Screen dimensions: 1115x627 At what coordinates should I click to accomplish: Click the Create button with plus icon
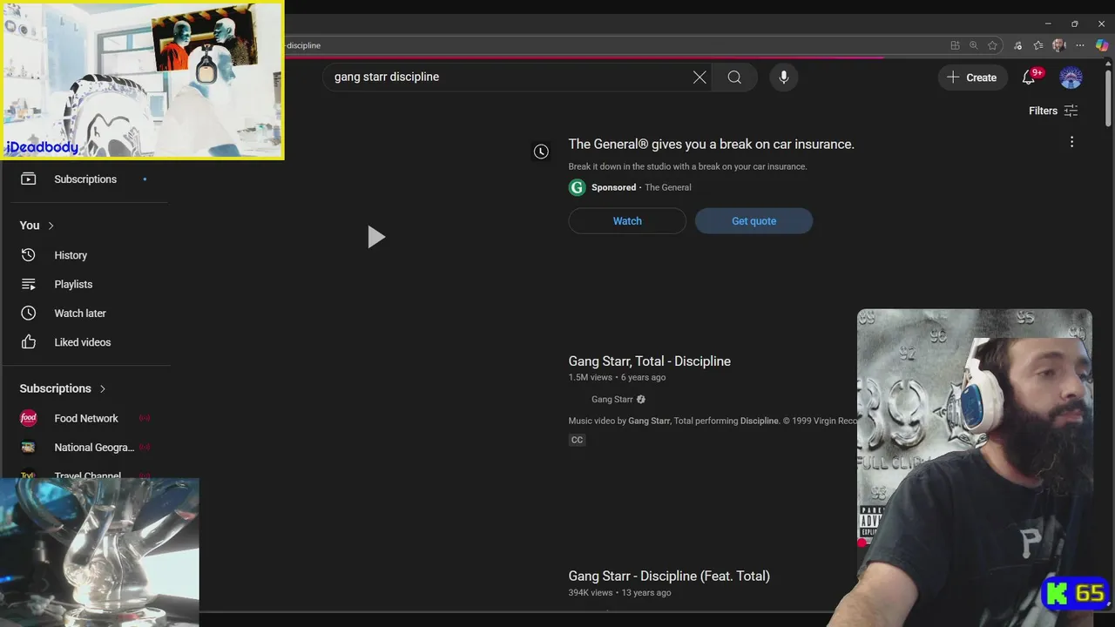click(x=972, y=78)
